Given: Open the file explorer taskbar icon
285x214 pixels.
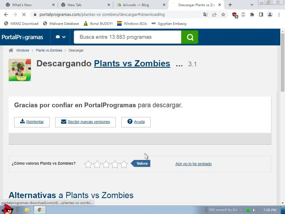Looking at the screenshot, I should [27, 210].
